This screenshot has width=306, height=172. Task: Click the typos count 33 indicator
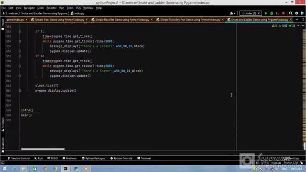[x=292, y=26]
